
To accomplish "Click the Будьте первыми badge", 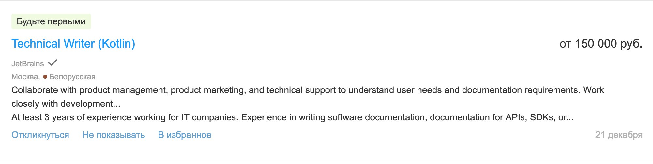I will [51, 21].
